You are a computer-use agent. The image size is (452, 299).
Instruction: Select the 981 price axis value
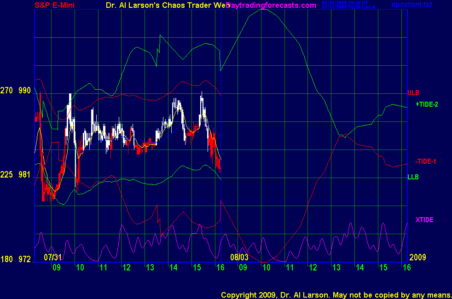click(24, 174)
